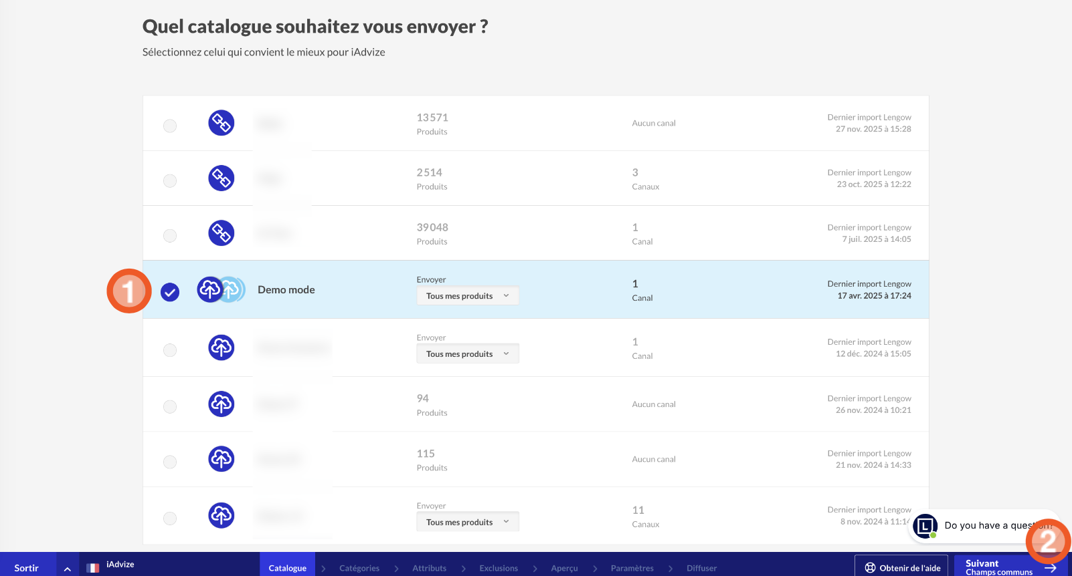1072x576 pixels.
Task: Click the link icon of the 13571-product catalogue
Action: (x=221, y=123)
